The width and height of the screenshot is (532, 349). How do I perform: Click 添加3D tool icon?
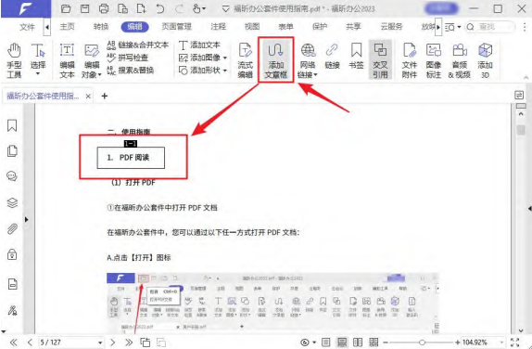[485, 60]
